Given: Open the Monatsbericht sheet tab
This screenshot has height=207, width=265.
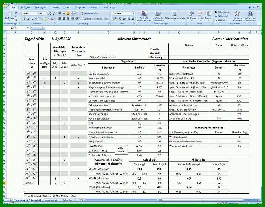Looking at the screenshot, I should coord(51,200).
